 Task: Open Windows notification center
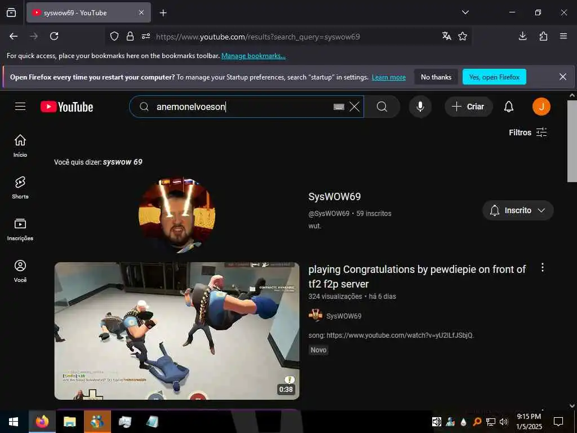[x=558, y=422]
